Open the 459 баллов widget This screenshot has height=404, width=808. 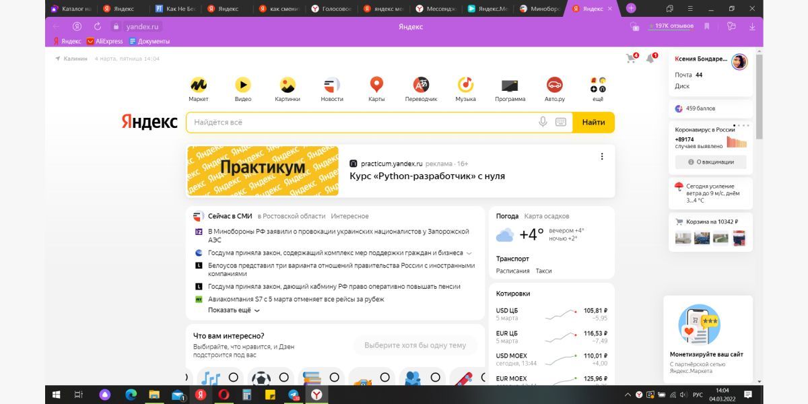[x=710, y=108]
